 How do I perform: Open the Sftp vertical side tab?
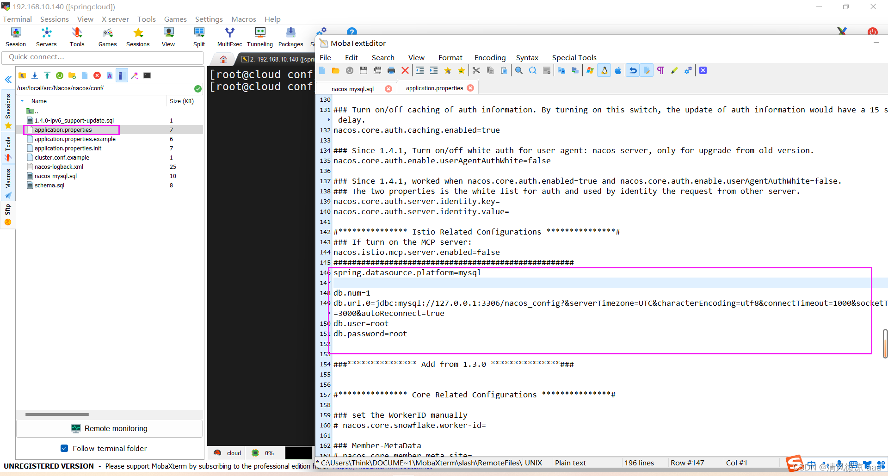[8, 216]
